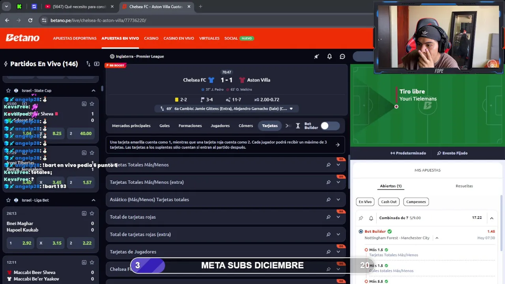Open Social section marked Nuevo
Viewport: 505px width, 284px height.
239,38
